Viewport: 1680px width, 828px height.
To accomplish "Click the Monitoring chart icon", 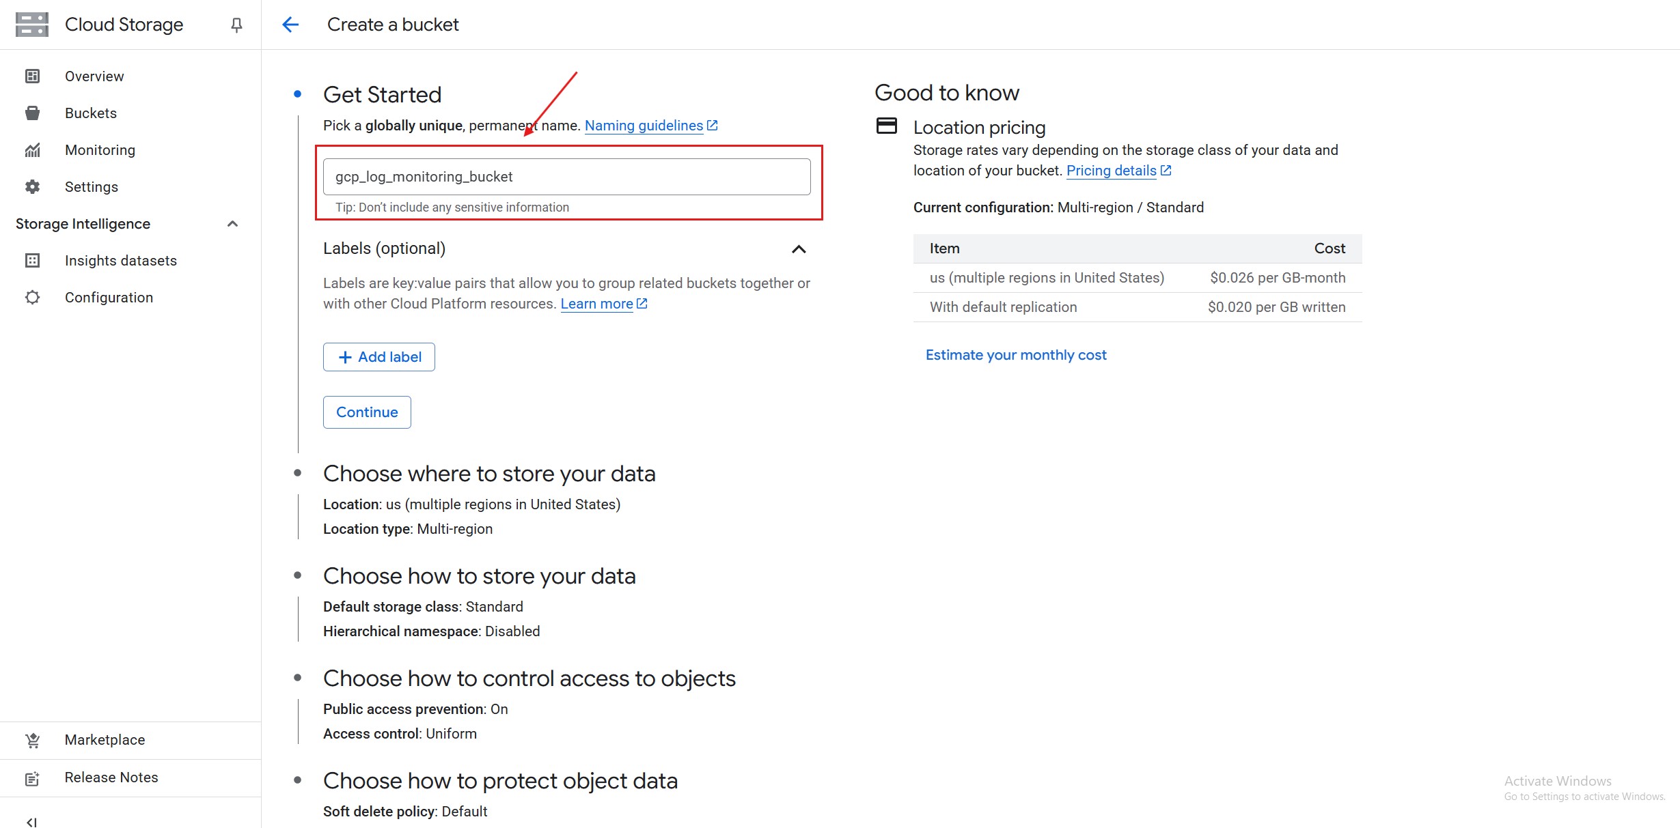I will (32, 149).
